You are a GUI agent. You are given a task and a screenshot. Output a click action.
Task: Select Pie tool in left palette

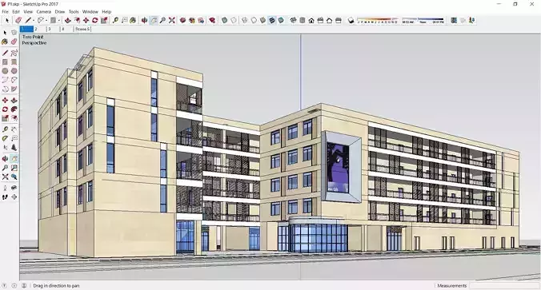[14, 89]
